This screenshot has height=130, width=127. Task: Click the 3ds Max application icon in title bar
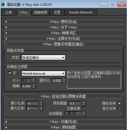tap(3, 4)
